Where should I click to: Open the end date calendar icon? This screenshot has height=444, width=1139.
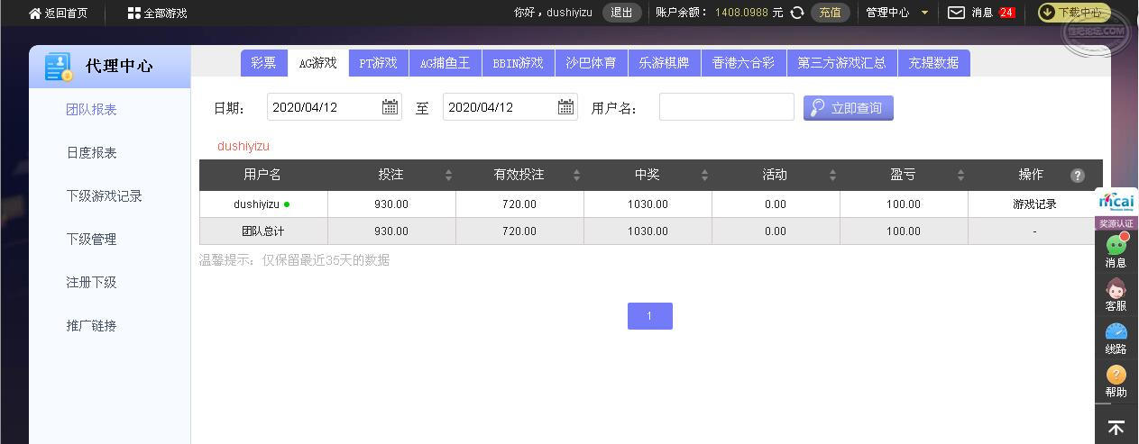click(565, 107)
